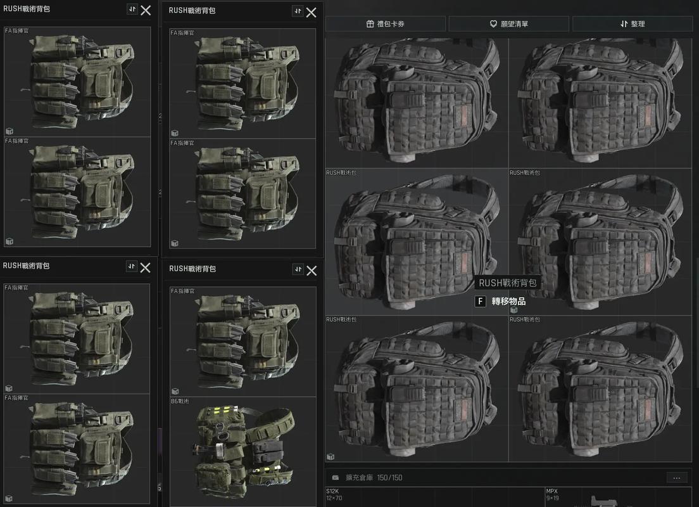Close the backpack window containing B6戰術

[x=312, y=271]
